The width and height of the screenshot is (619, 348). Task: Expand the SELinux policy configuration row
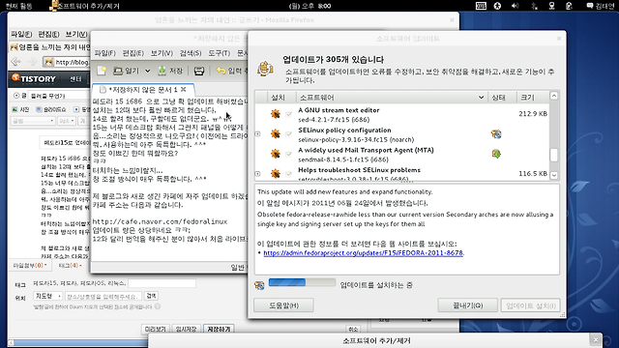point(258,134)
